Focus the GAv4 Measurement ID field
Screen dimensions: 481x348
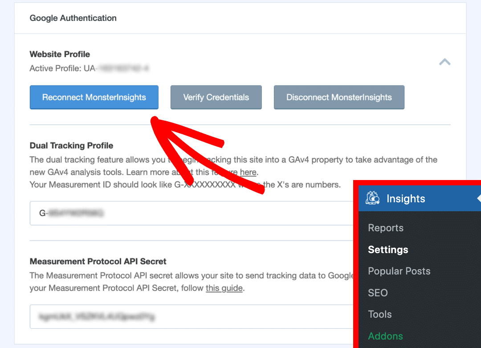pyautogui.click(x=192, y=213)
